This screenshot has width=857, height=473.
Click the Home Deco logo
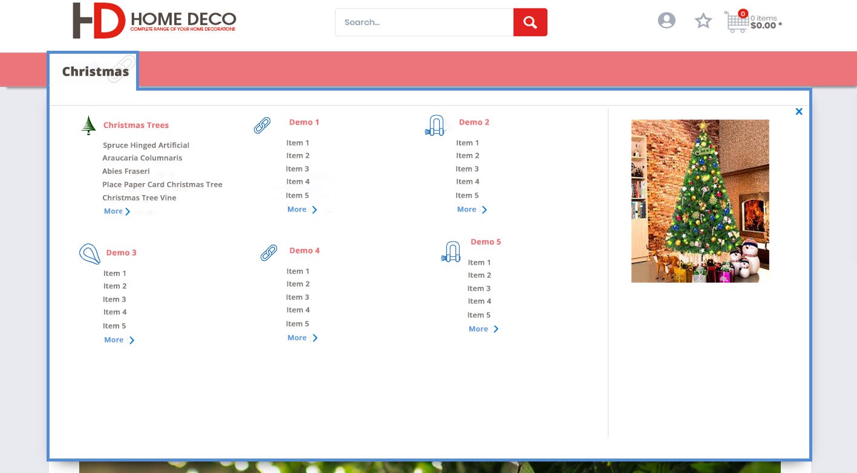pyautogui.click(x=154, y=21)
